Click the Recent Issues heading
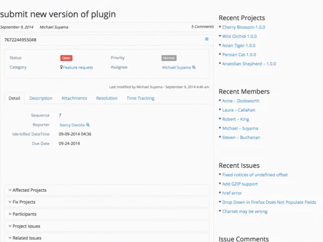 [x=239, y=165]
